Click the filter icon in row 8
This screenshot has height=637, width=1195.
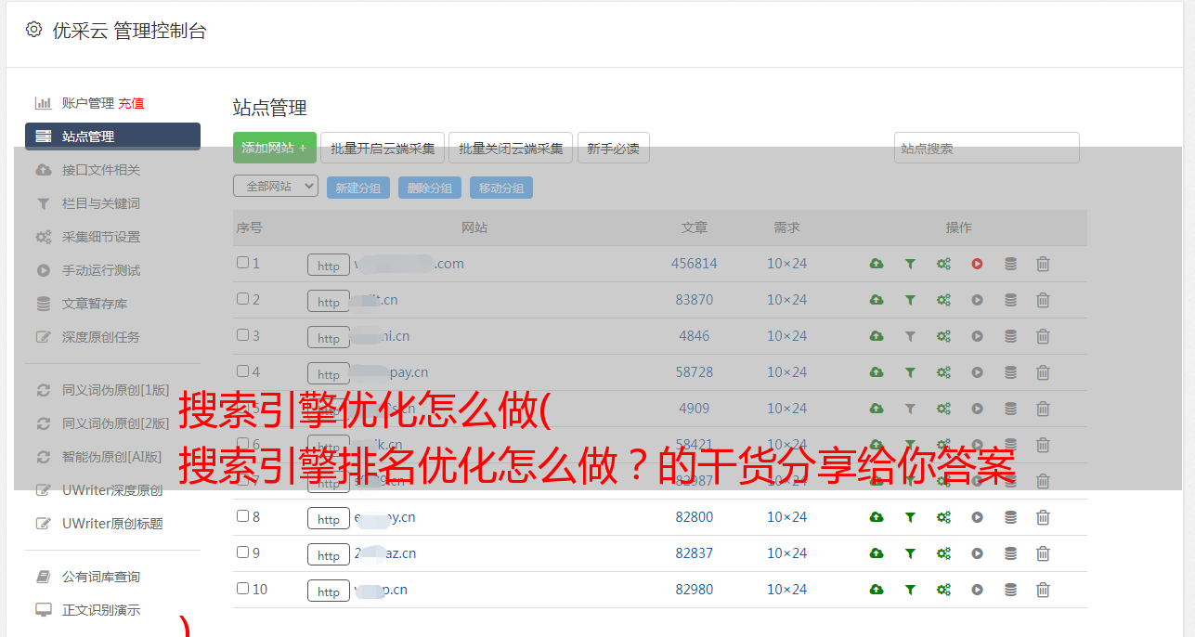click(910, 517)
